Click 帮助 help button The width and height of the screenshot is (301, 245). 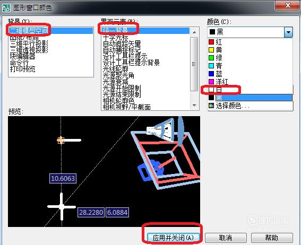pos(272,238)
